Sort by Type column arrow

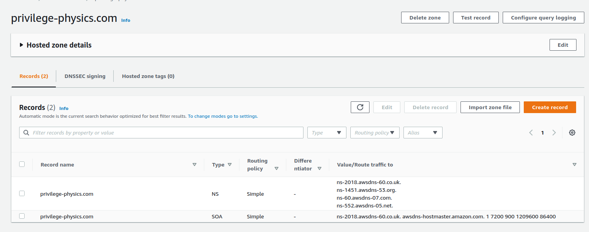230,165
